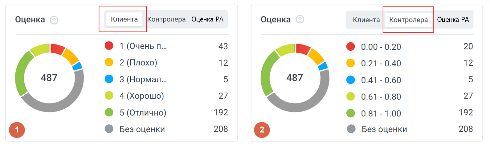490x148 pixels.
Task: Click help icon beside left Оценка title
Action: click(54, 20)
